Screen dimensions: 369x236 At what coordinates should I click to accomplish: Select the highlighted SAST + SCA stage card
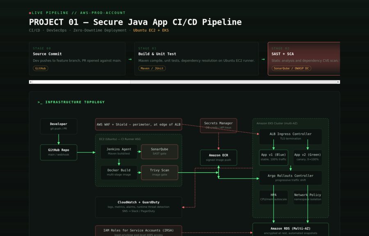[304, 58]
